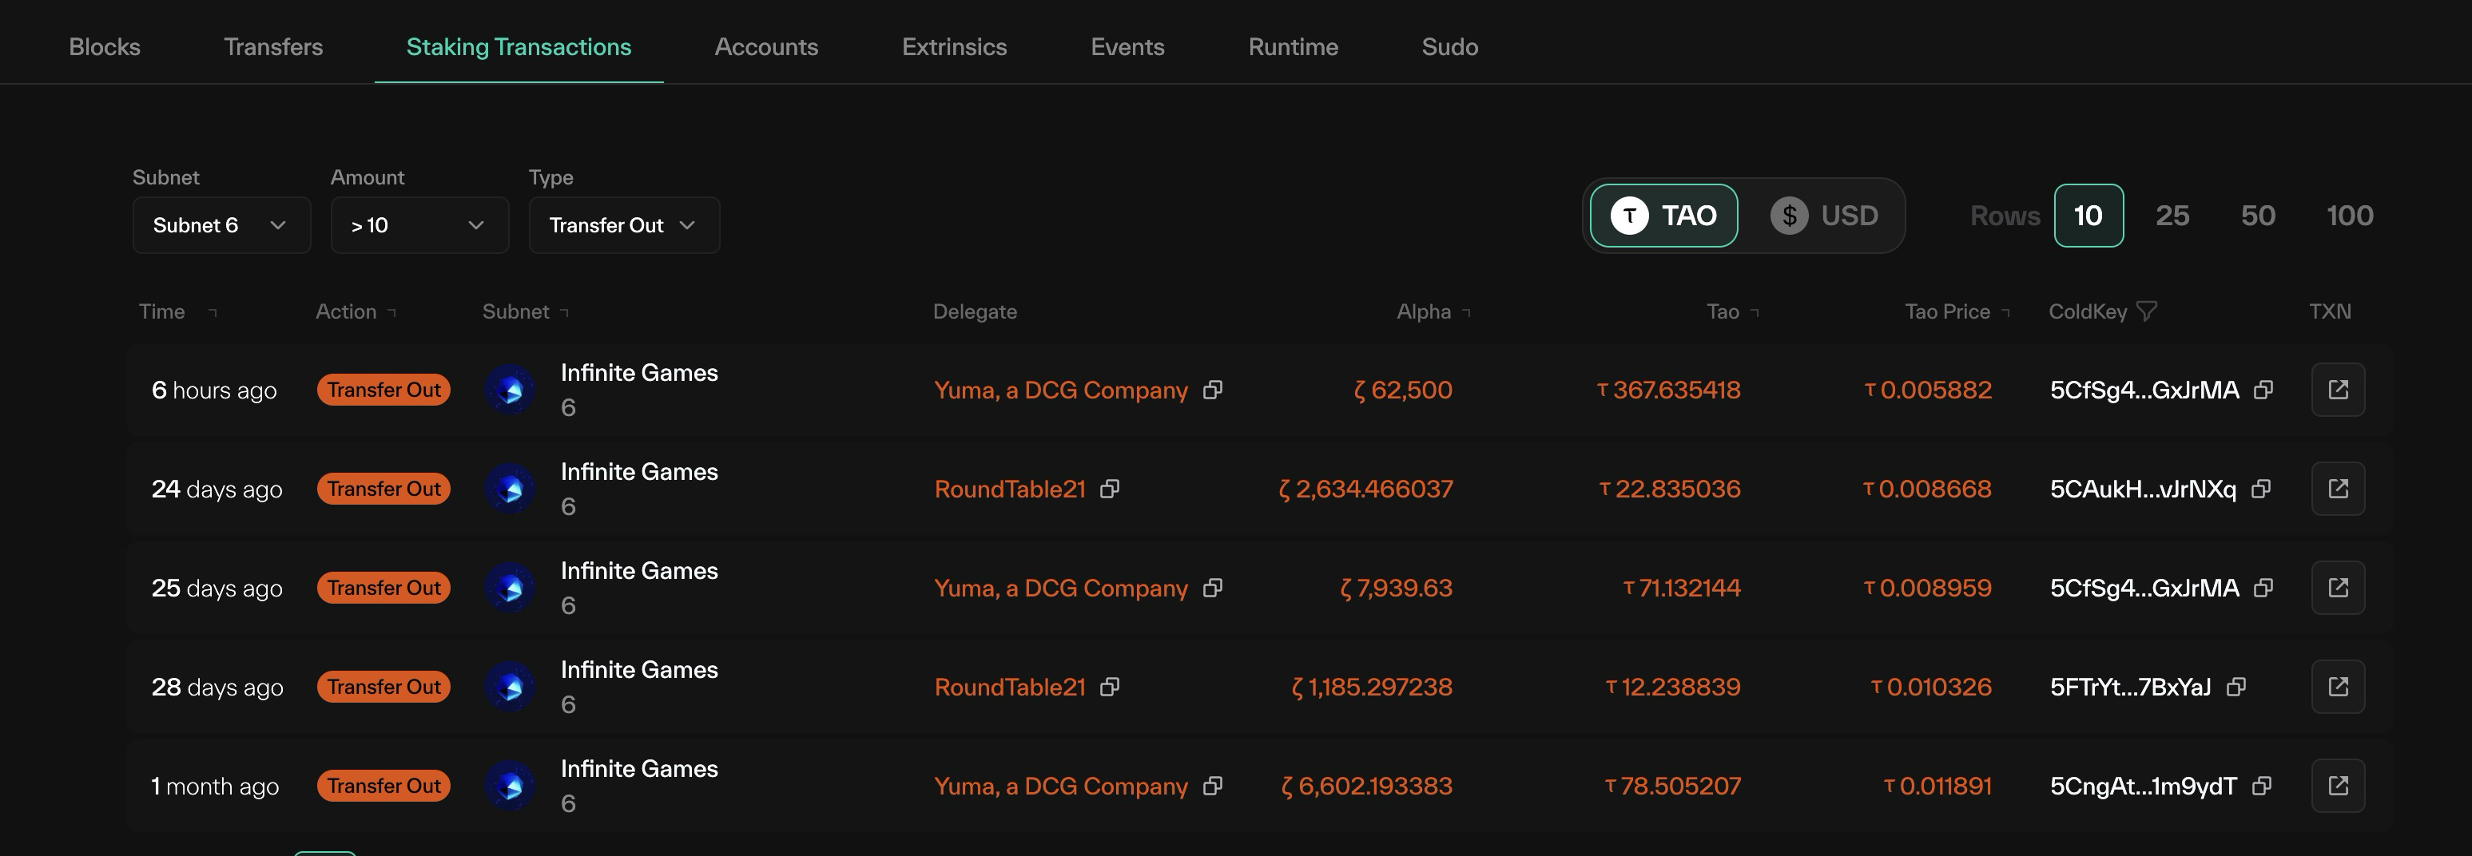Set rows per page to 25
2472x856 pixels.
click(2172, 216)
